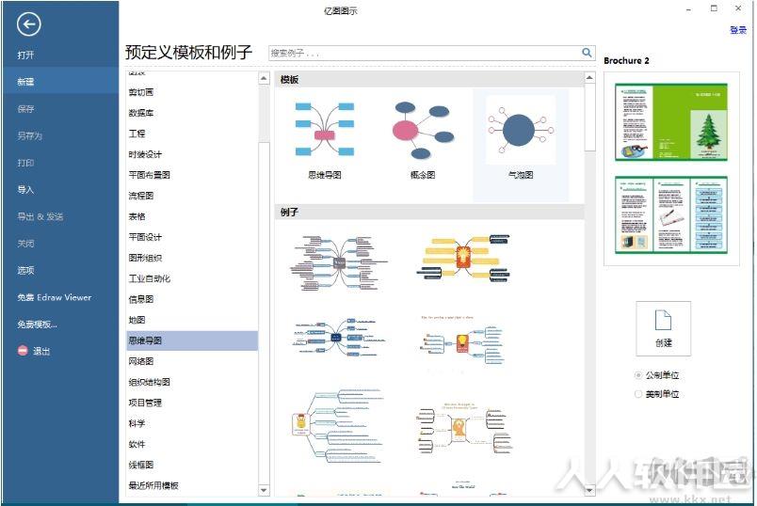Focus the 搜索例子 search field
The image size is (757, 506).
[425, 53]
